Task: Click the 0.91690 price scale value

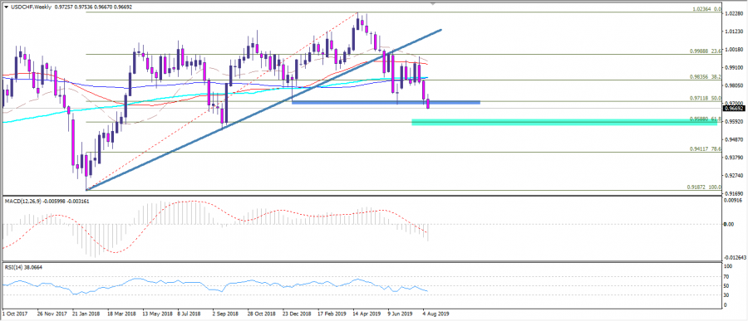Action: [733, 194]
